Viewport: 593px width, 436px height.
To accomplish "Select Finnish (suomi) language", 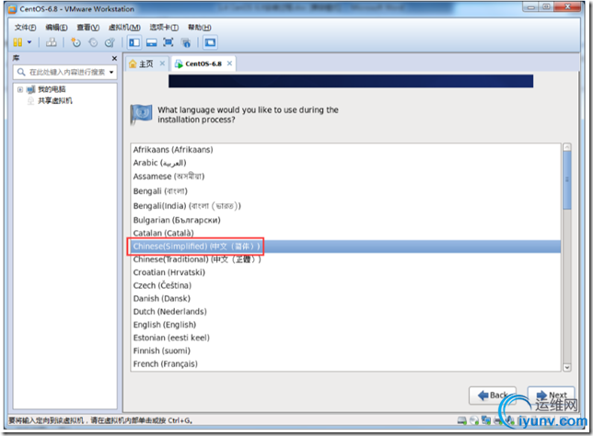I will coord(345,351).
